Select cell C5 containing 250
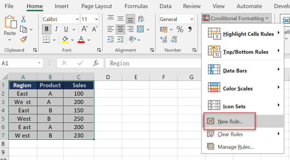Viewport: 290px width, 160px height. [x=79, y=119]
